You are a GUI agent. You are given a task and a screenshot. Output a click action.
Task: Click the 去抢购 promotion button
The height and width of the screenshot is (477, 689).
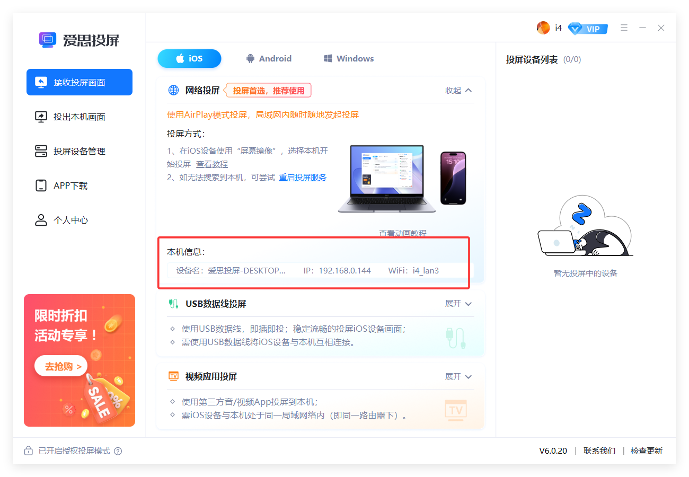tap(60, 365)
